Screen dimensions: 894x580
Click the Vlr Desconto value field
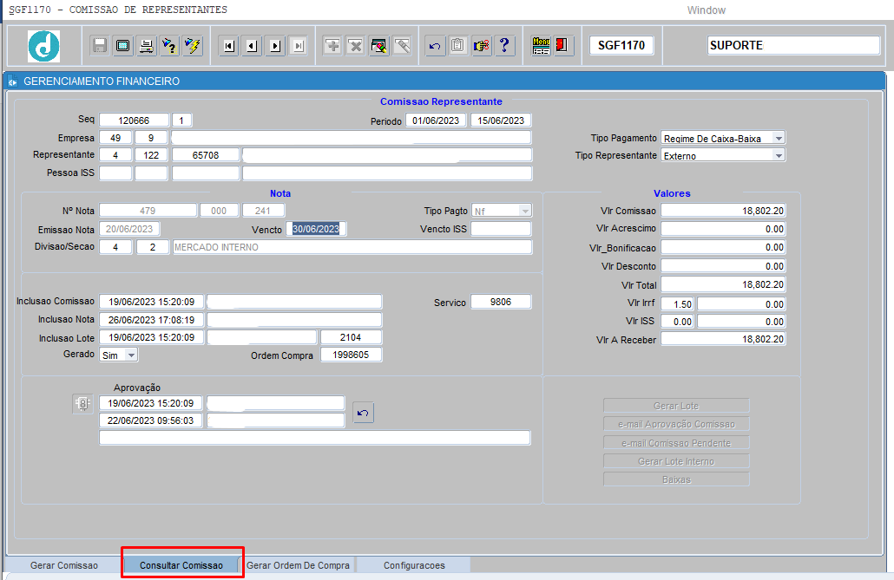tap(723, 266)
